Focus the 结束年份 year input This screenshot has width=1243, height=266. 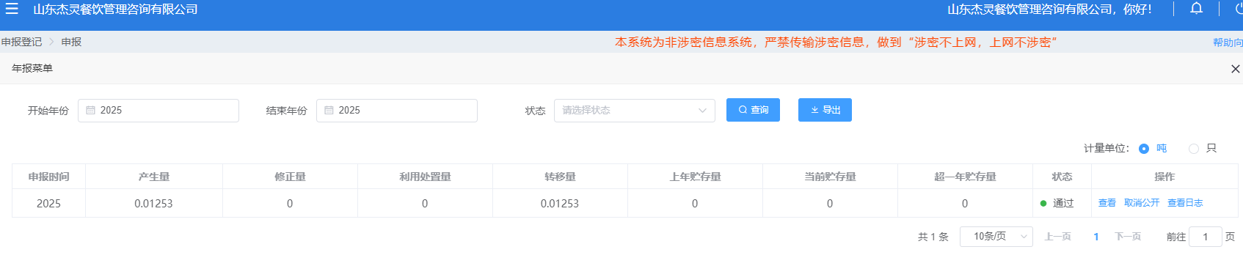point(397,111)
